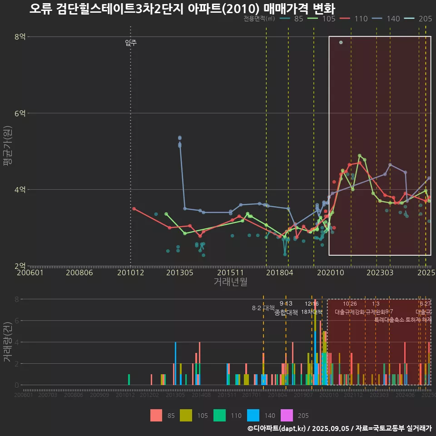Click the 200806 price chart x-axis label
Image resolution: width=436 pixels, height=436 pixels.
(79, 272)
